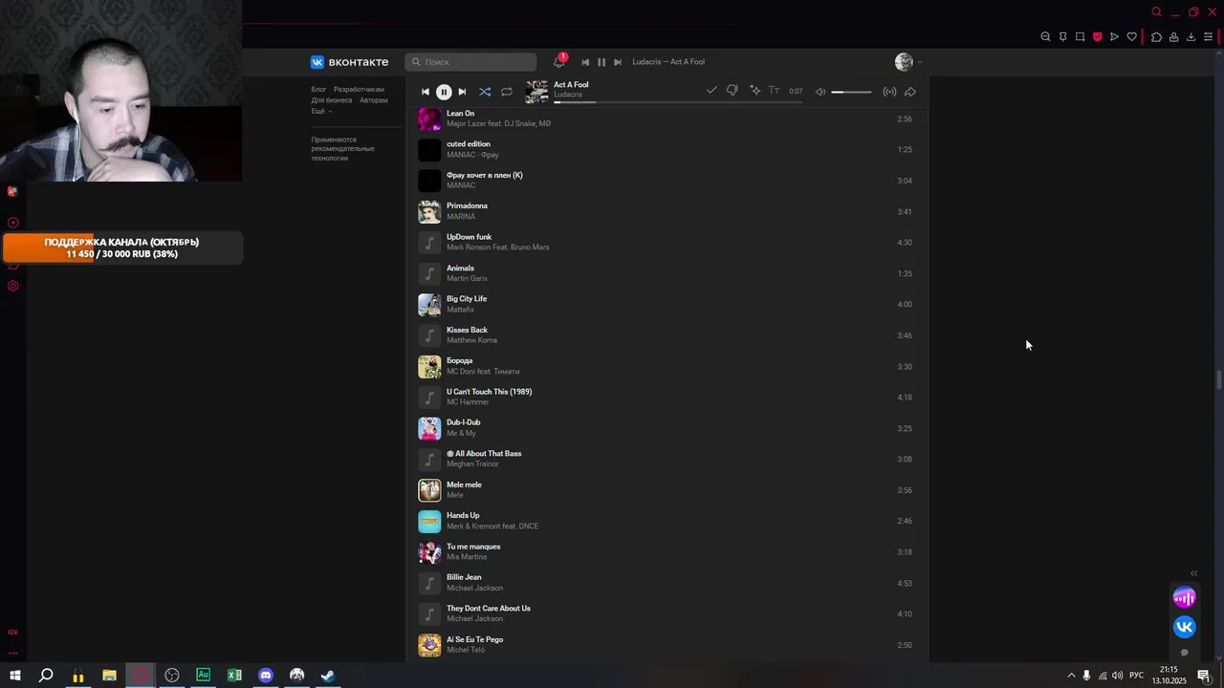Open browser extensions cube icon
Screen dimensions: 1224x688
coord(1156,36)
